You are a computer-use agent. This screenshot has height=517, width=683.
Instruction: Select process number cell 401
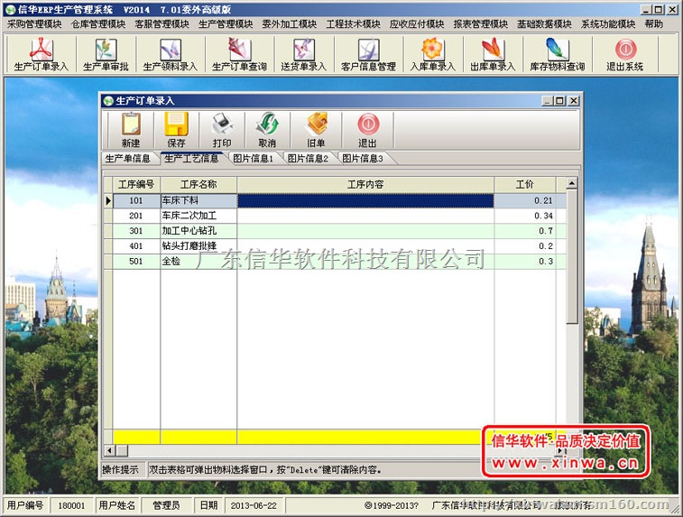136,246
